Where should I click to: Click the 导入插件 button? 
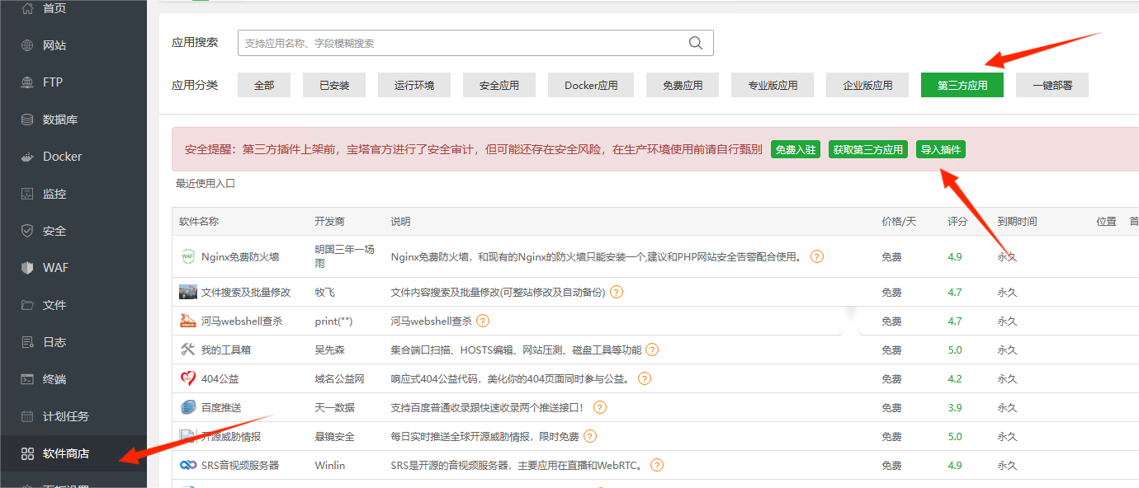(x=941, y=149)
